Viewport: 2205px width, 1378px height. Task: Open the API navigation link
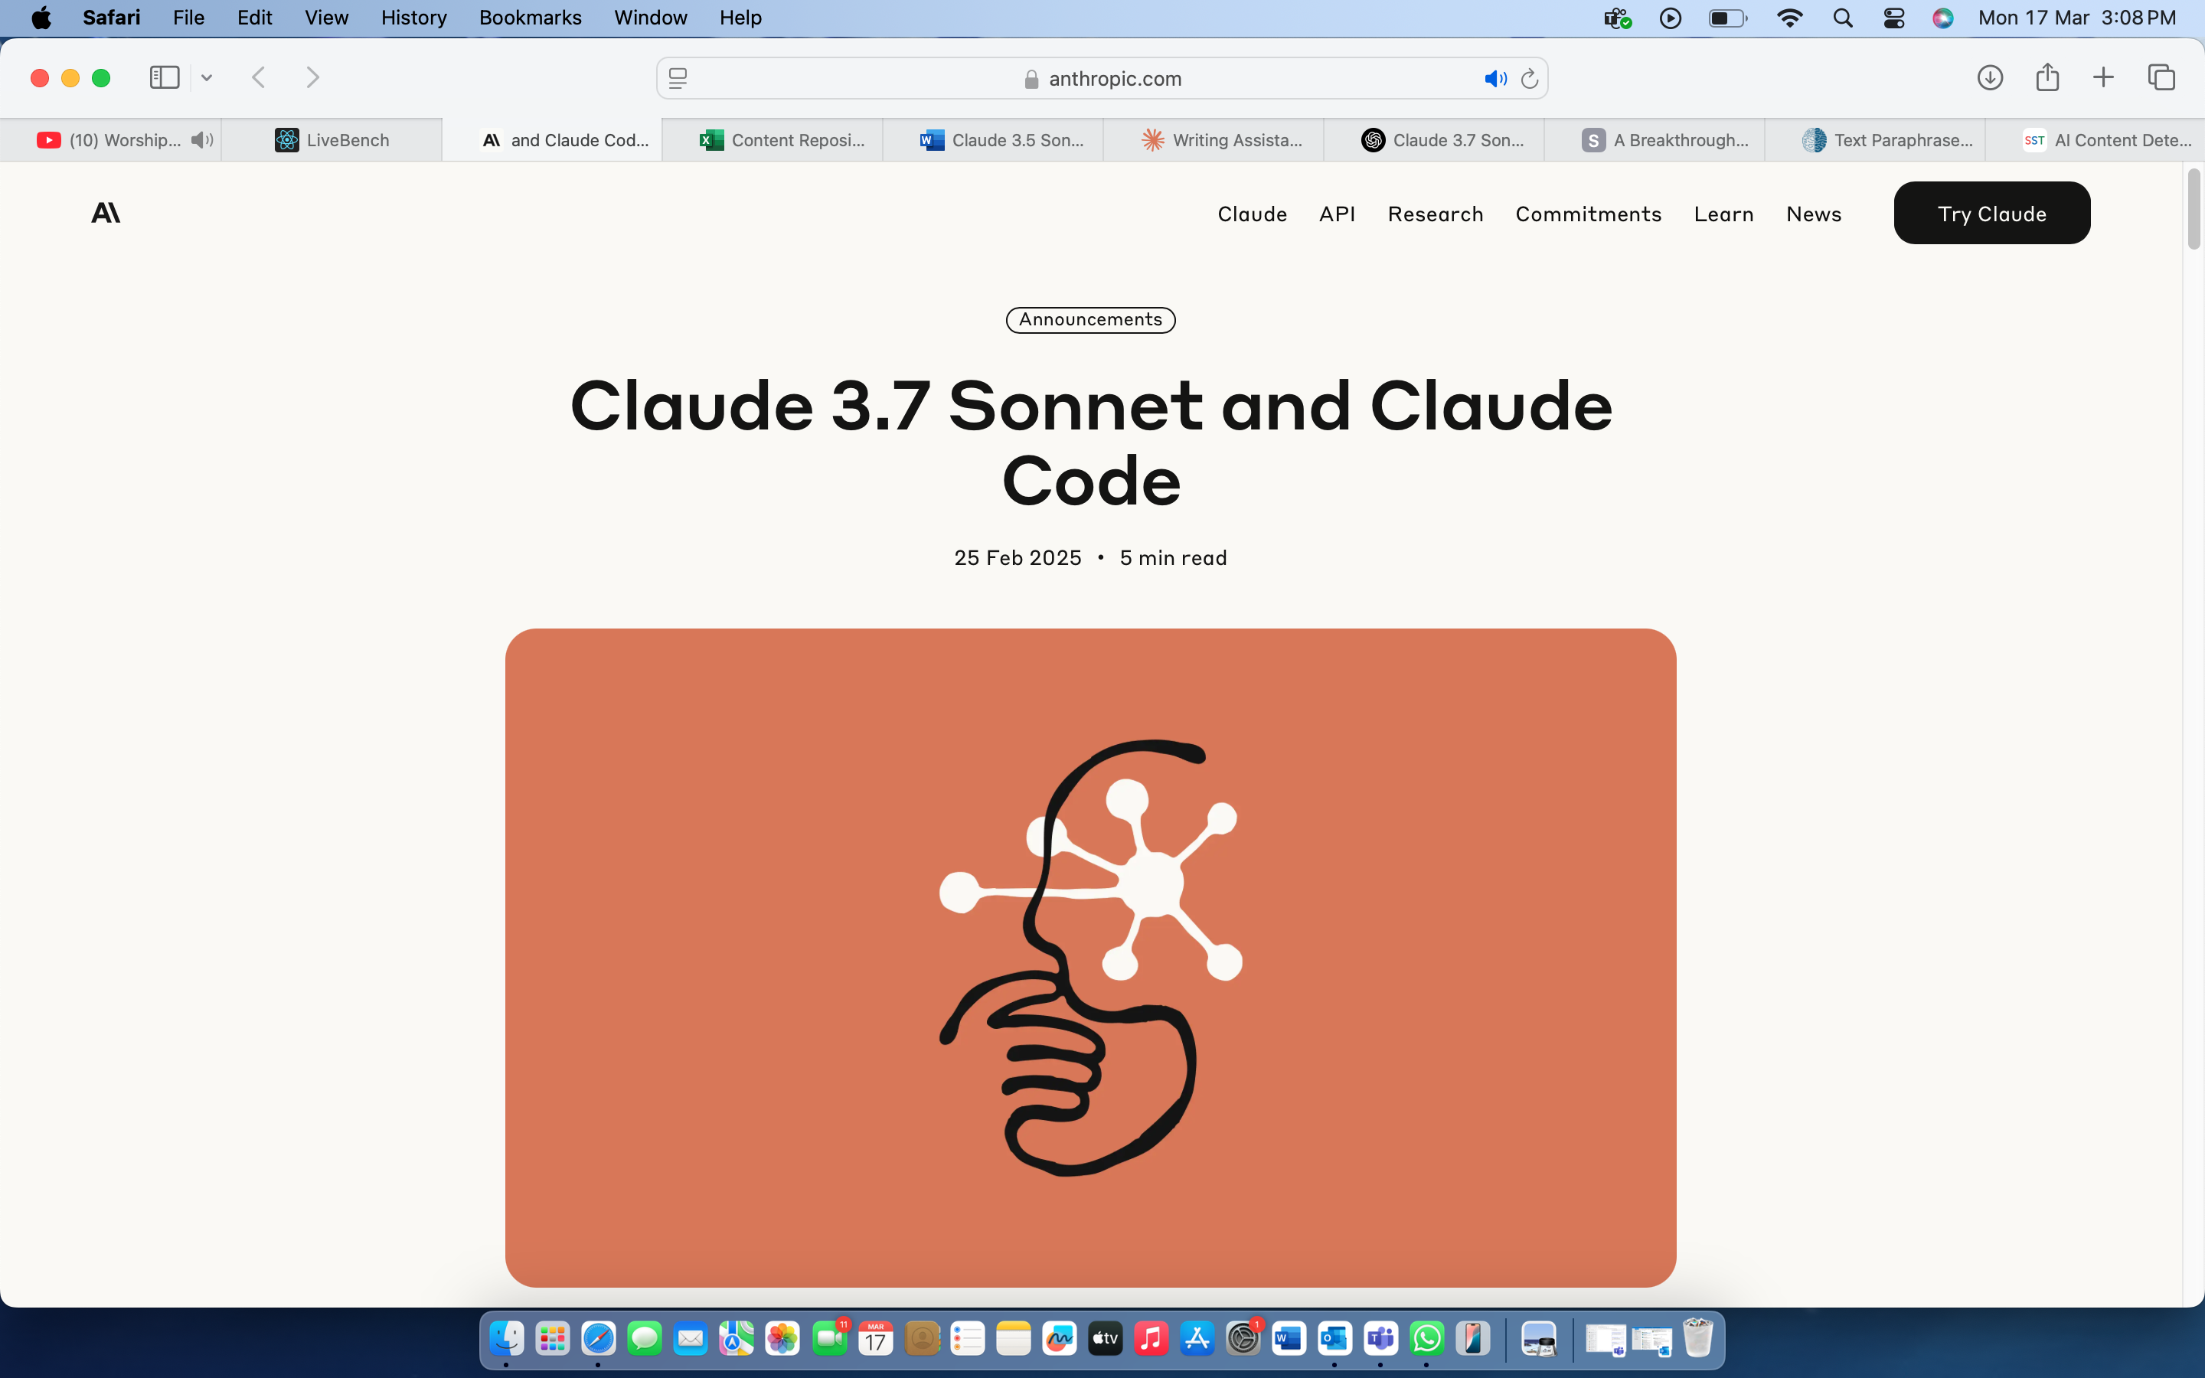click(x=1337, y=214)
